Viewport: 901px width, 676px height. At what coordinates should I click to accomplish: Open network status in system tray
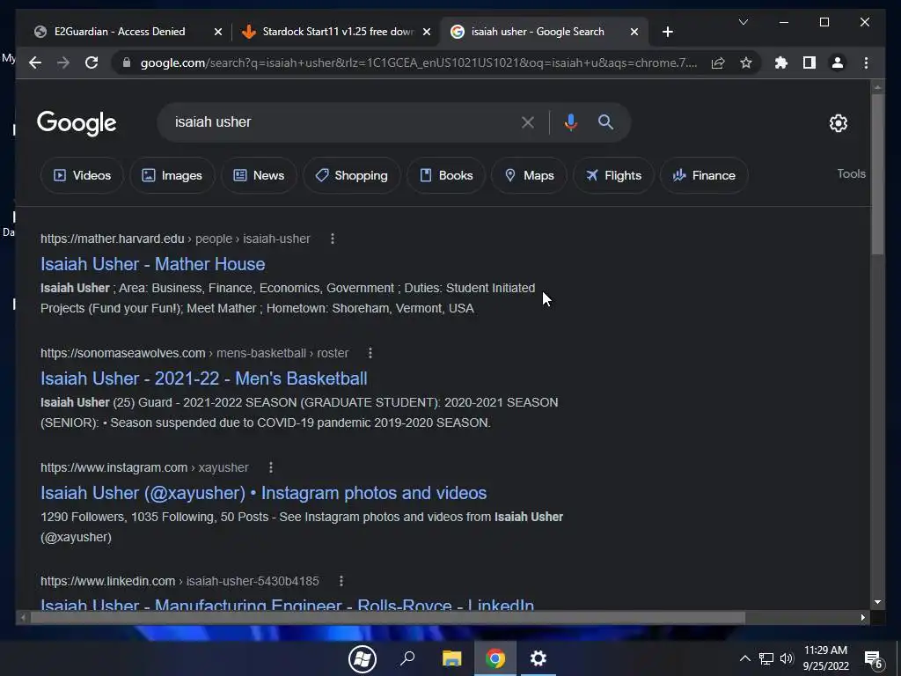point(766,658)
